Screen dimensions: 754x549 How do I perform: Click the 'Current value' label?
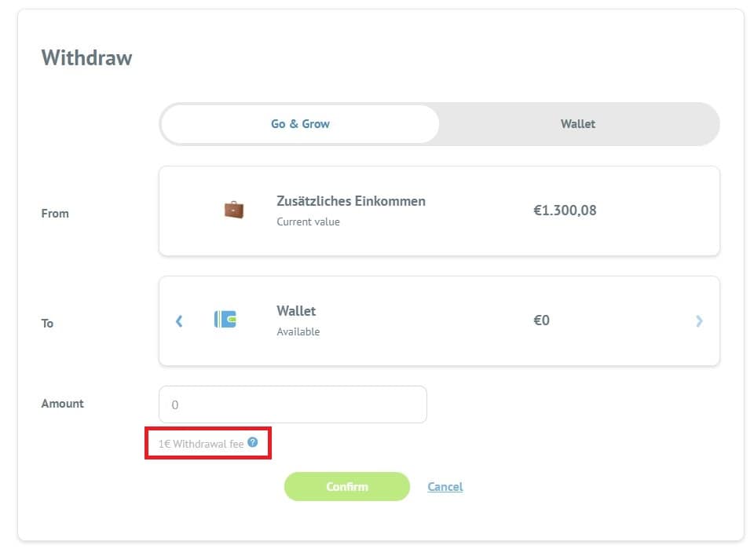pos(308,221)
